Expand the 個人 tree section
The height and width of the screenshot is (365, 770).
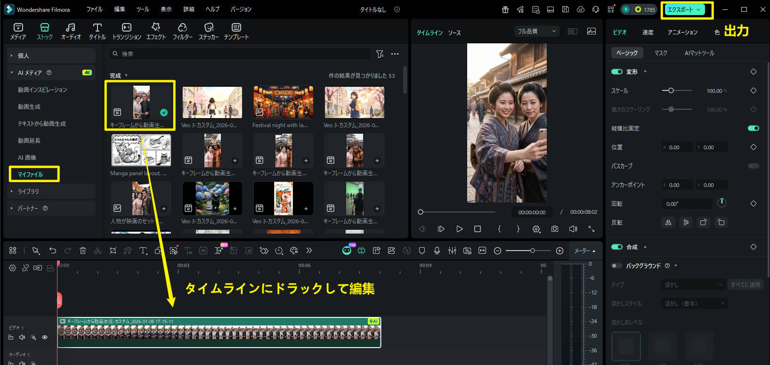pos(11,56)
